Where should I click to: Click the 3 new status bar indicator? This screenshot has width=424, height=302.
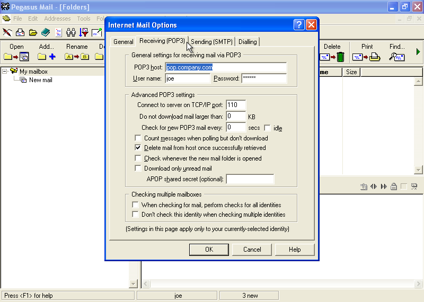click(249, 296)
